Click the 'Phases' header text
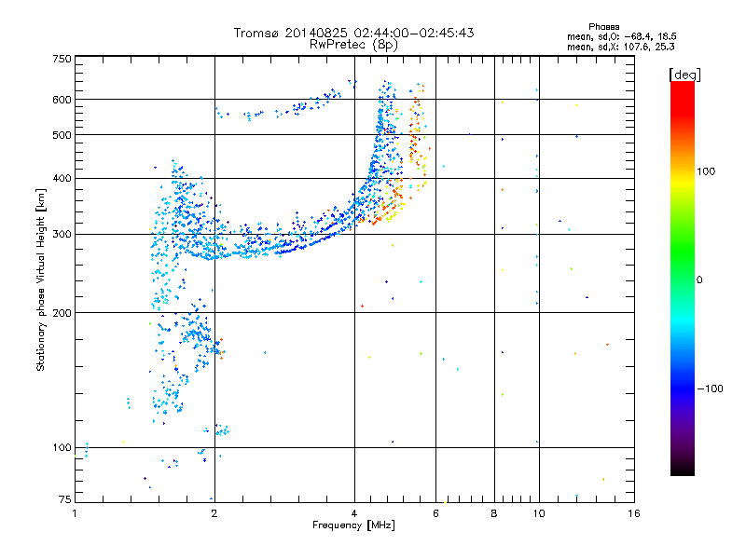The image size is (746, 559). 603,27
